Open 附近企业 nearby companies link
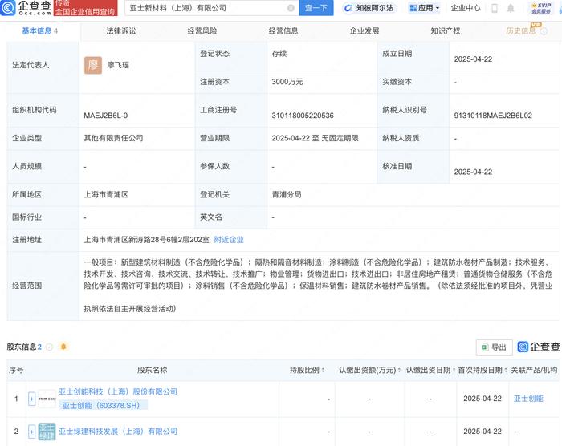This screenshot has width=562, height=446. pos(229,240)
